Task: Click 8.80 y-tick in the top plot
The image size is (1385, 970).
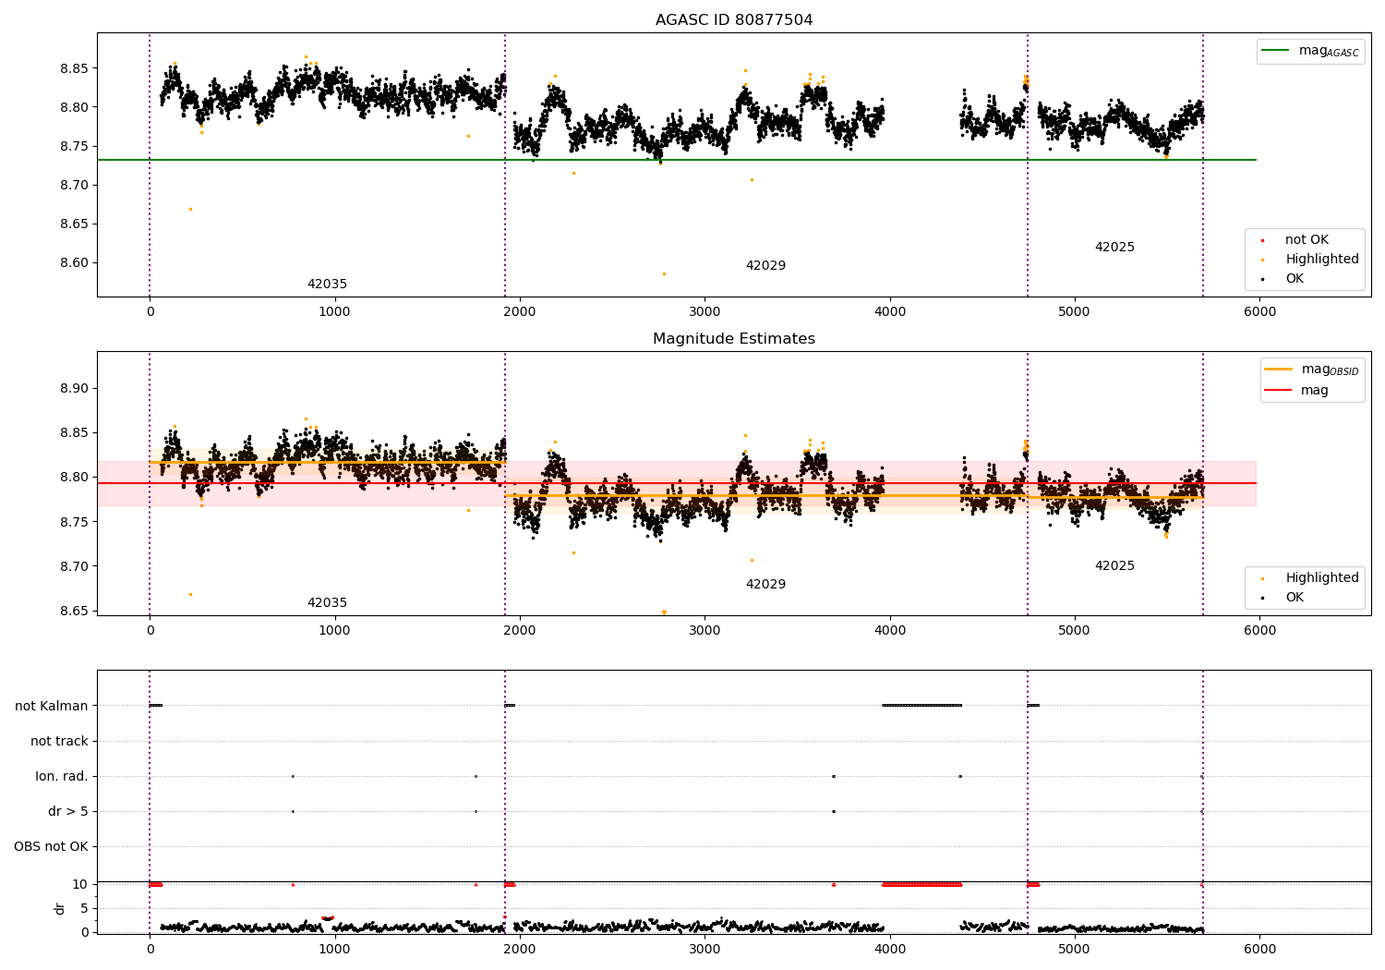Action: (75, 107)
